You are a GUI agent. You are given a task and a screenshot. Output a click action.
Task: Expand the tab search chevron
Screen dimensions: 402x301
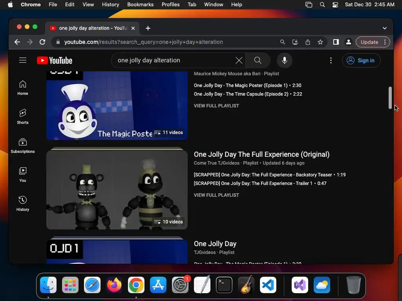[385, 28]
